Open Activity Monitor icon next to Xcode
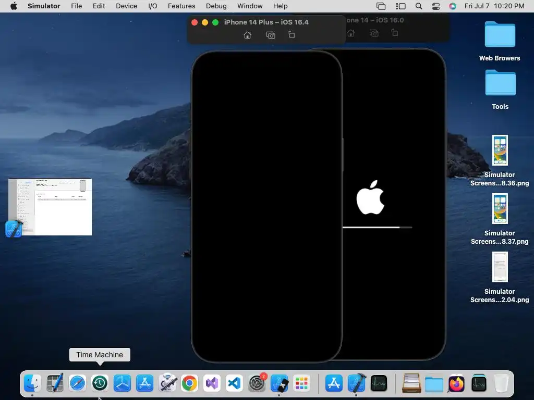The image size is (534, 400). click(x=379, y=383)
